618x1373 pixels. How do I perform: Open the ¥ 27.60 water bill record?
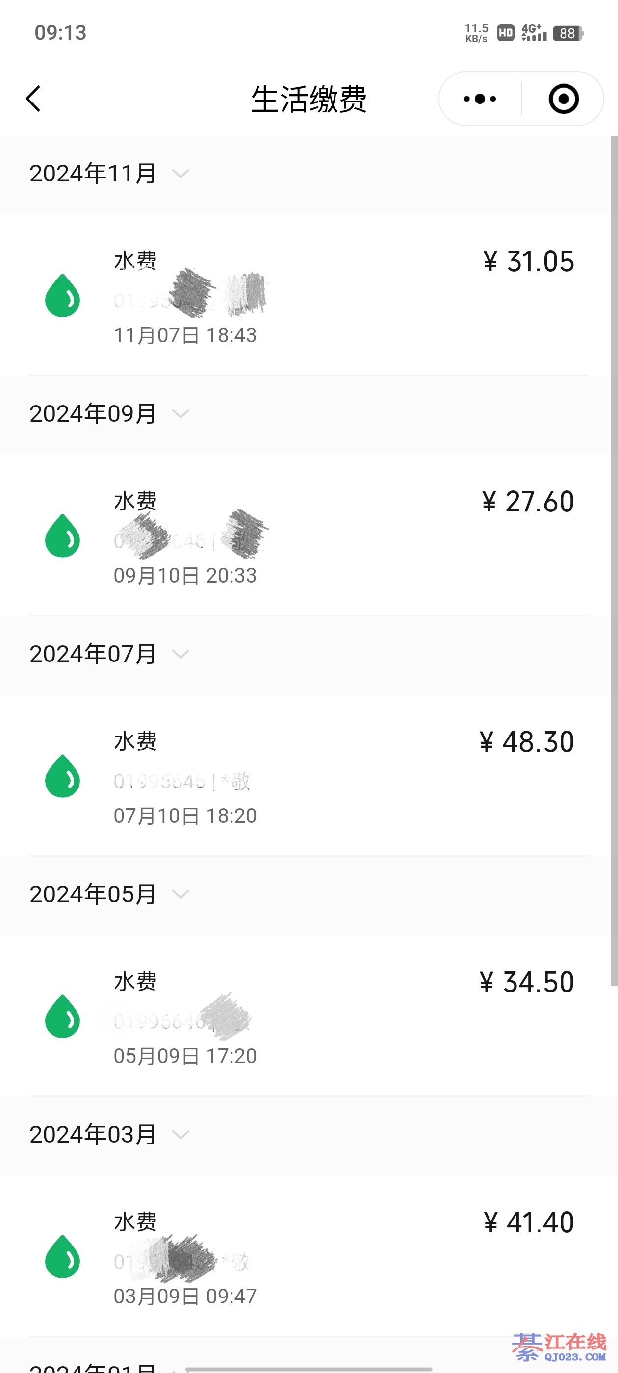tap(528, 502)
